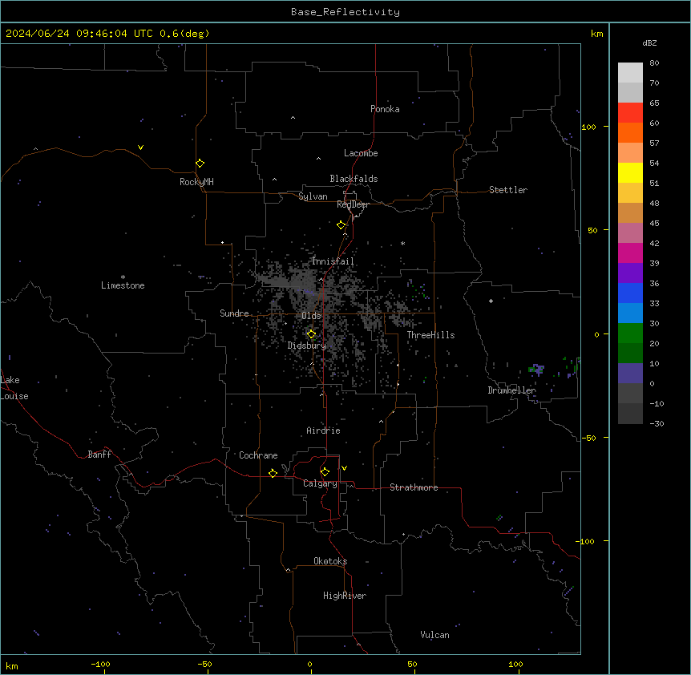Image resolution: width=691 pixels, height=675 pixels.
Task: Select the magenta 39–42 dBZ legend band
Action: click(630, 253)
